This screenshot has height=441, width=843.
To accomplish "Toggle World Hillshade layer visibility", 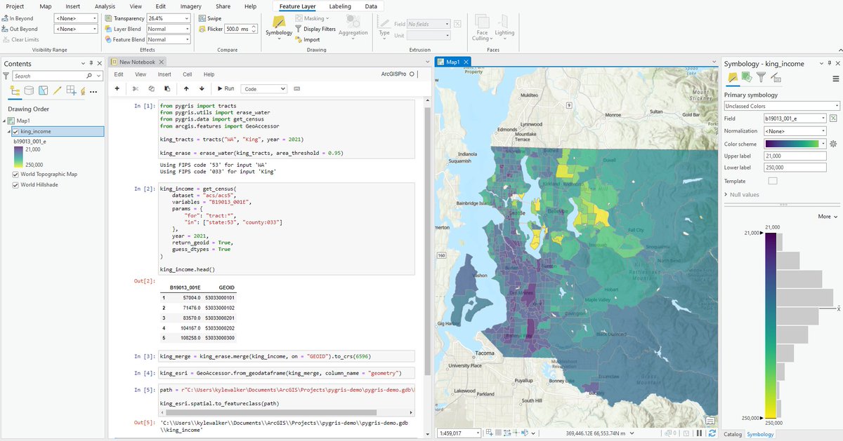I will 16,185.
